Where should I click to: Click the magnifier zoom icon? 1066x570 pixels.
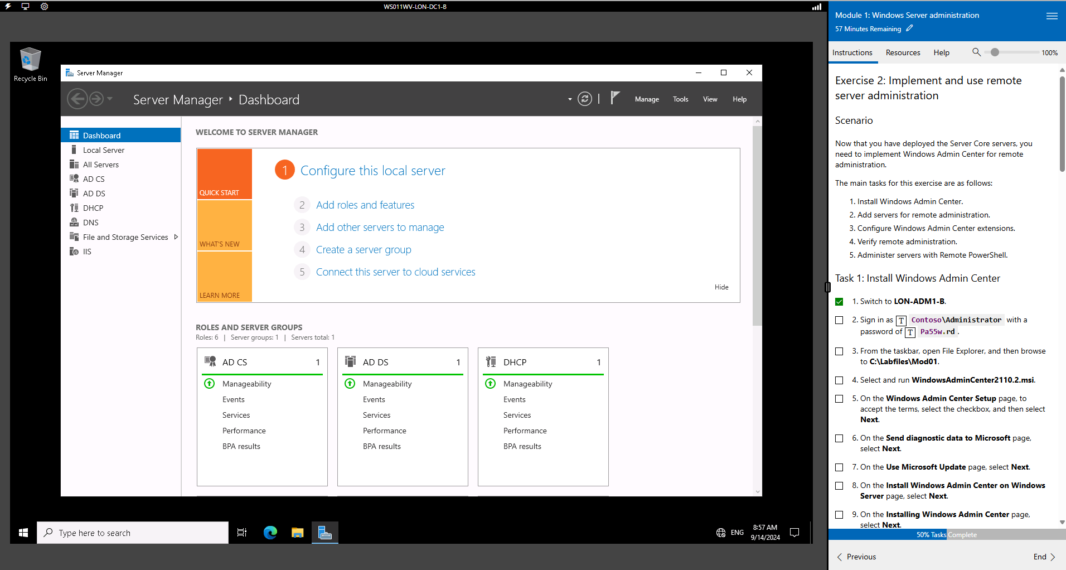tap(976, 52)
